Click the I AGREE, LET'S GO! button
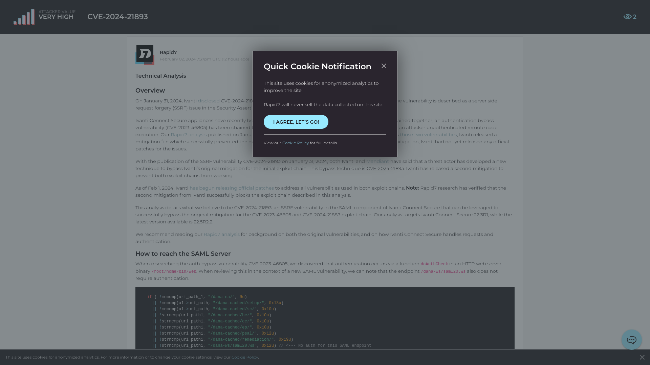This screenshot has width=650, height=365. point(296,122)
